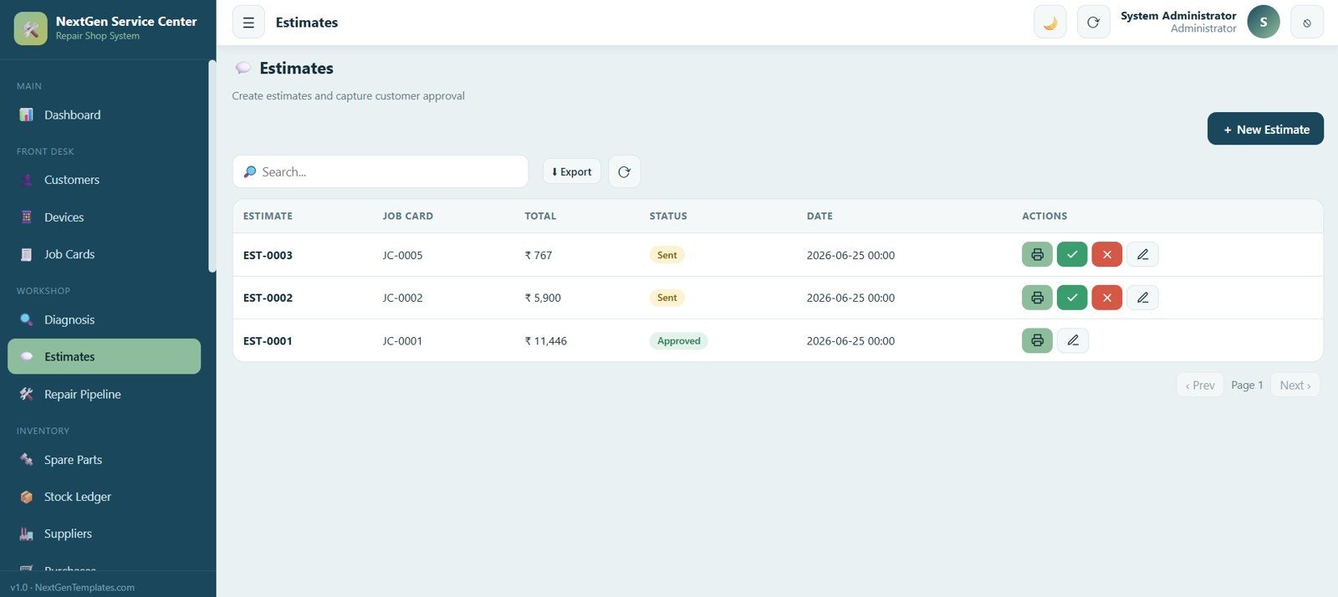Edit estimate EST-0003 pencil icon
This screenshot has width=1338, height=597.
pyautogui.click(x=1142, y=254)
